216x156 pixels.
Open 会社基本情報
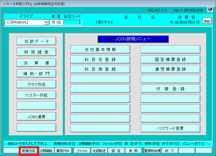tap(100, 49)
